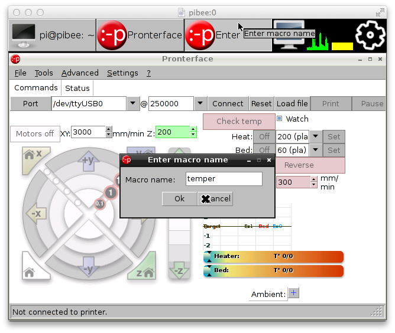
Task: Click the Heater temperature gauge bar
Action: (x=273, y=257)
